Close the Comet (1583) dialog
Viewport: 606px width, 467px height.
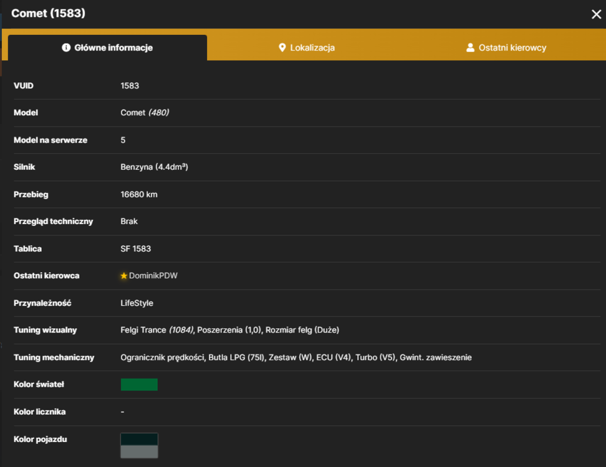pos(596,14)
